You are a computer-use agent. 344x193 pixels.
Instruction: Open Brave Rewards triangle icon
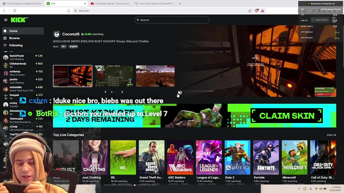(262, 11)
